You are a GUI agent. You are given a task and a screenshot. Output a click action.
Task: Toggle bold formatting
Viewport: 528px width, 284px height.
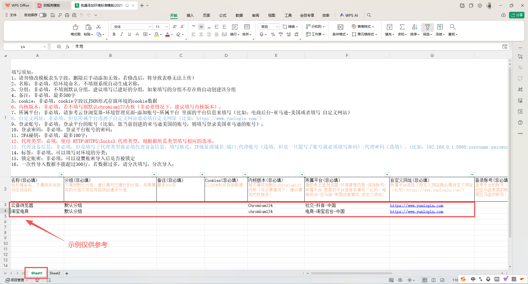point(114,34)
